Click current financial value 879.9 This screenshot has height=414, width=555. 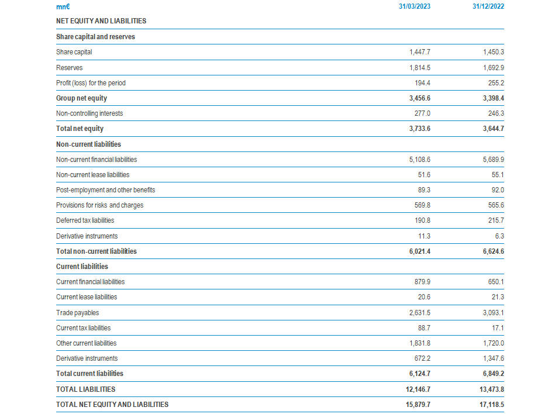tap(423, 282)
